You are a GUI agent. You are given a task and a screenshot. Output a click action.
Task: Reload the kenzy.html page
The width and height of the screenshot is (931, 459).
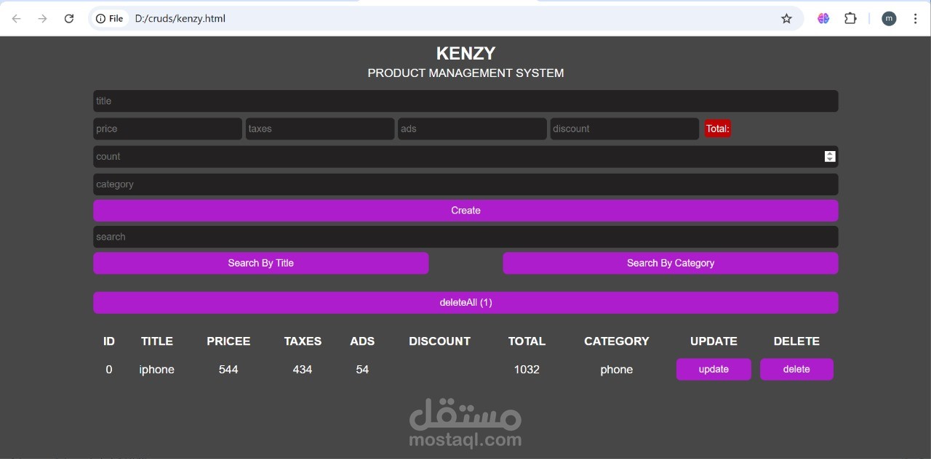pyautogui.click(x=69, y=19)
